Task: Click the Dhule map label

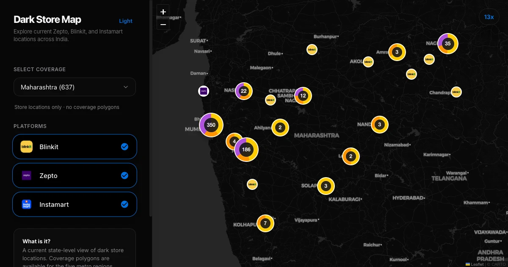Action: (x=274, y=54)
